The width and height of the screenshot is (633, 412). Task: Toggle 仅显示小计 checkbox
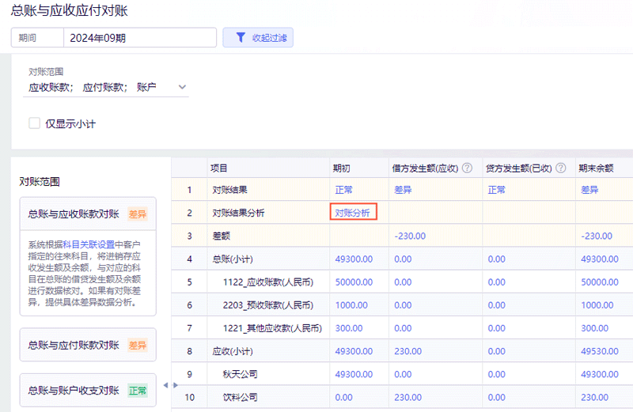(x=34, y=123)
